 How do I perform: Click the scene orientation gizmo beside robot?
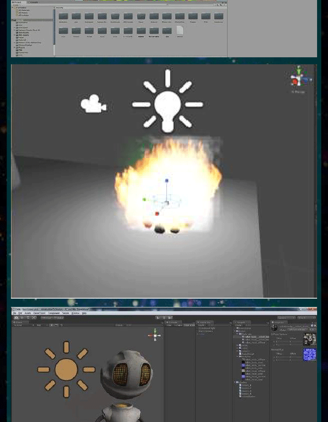tap(155, 335)
